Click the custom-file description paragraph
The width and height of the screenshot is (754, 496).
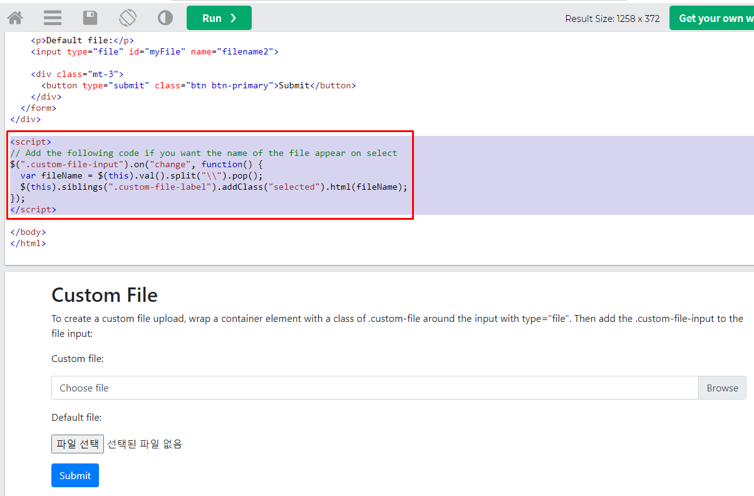[x=397, y=326]
